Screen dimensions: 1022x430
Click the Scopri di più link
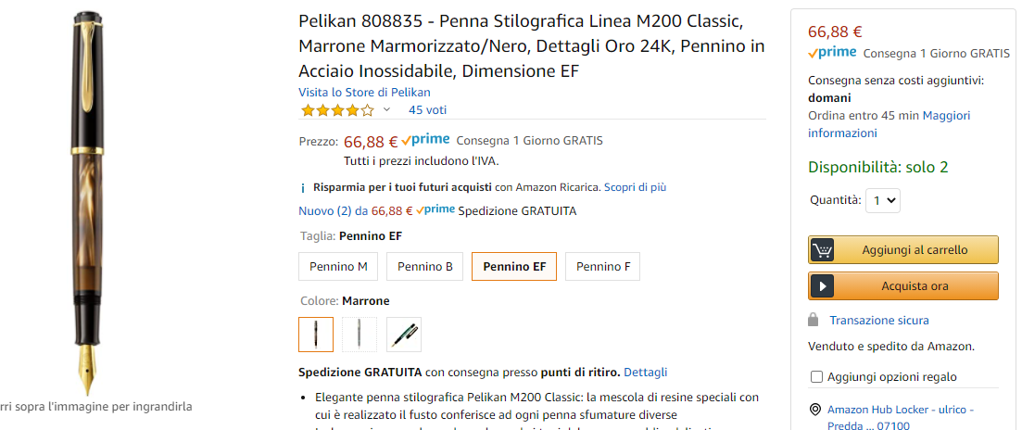pyautogui.click(x=635, y=187)
